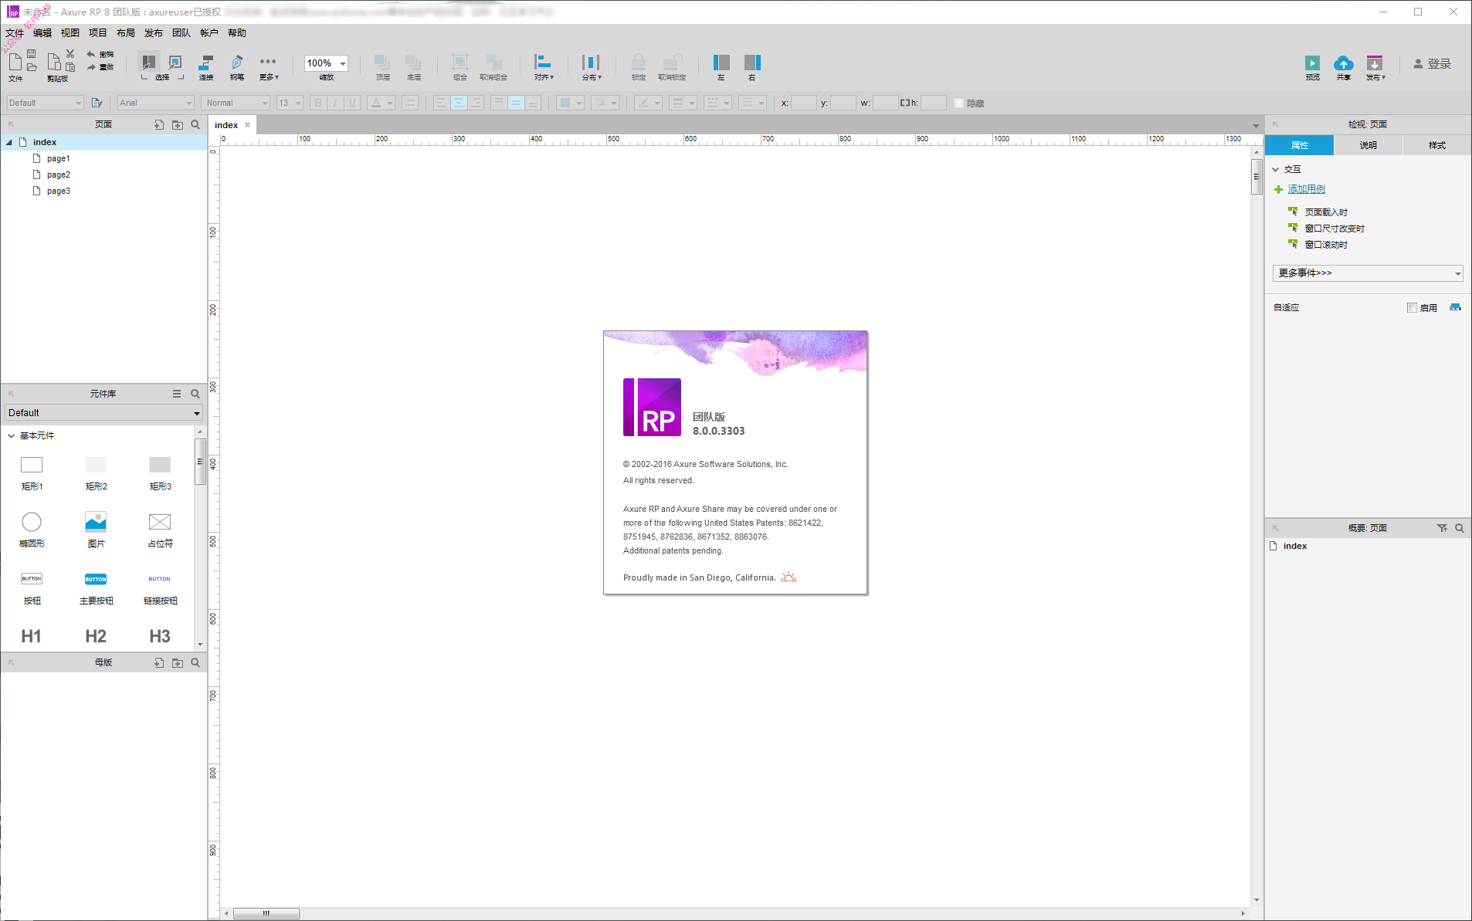Open the Arial font dropdown
The height and width of the screenshot is (921, 1472).
(x=155, y=103)
